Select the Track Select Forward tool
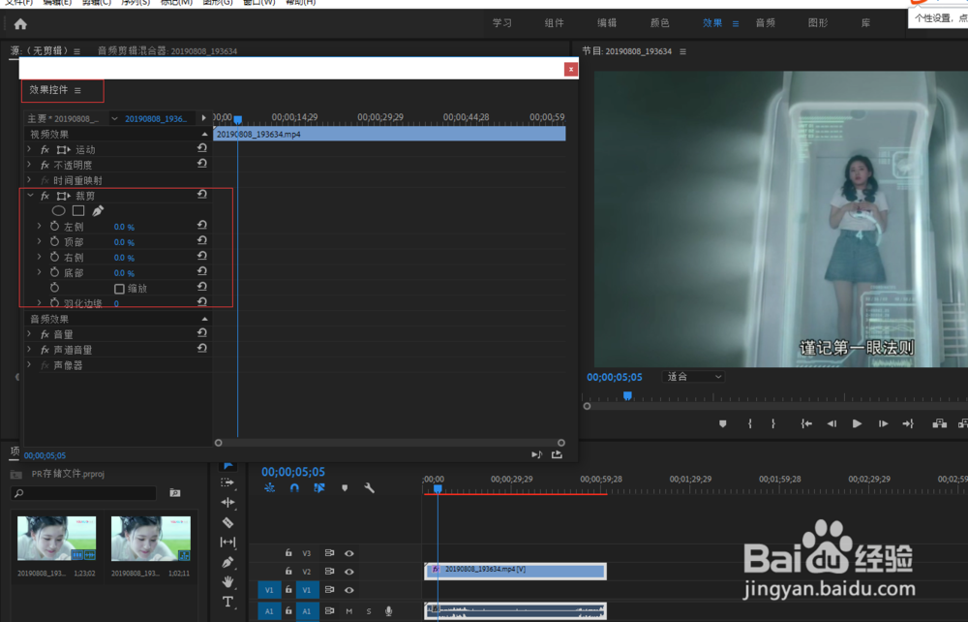Viewport: 968px width, 622px height. pos(227,482)
